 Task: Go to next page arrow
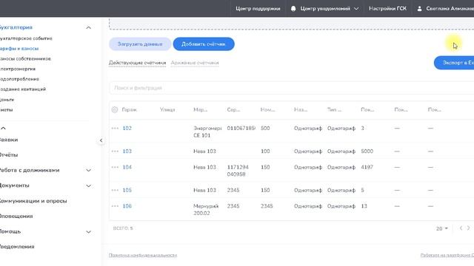[x=468, y=228]
